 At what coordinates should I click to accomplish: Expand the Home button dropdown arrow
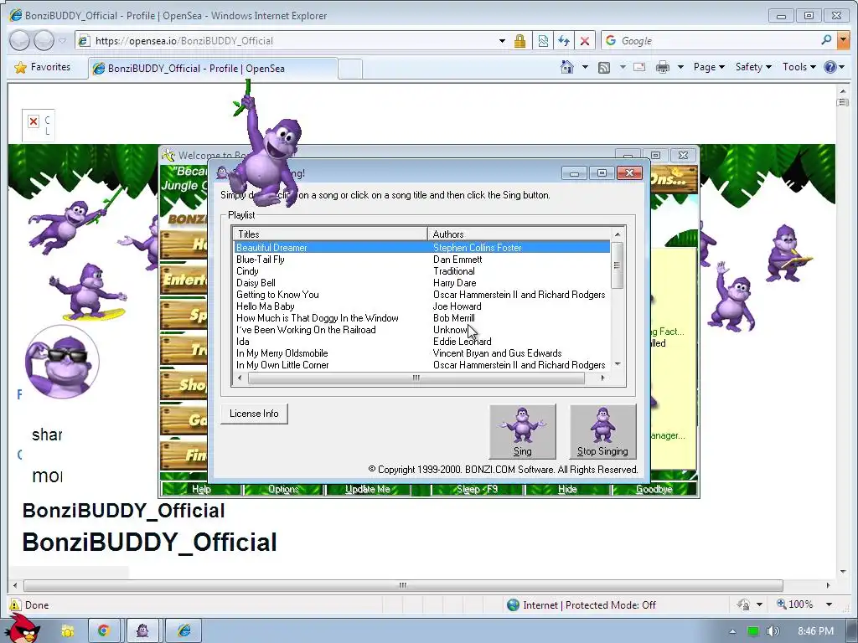pyautogui.click(x=585, y=67)
